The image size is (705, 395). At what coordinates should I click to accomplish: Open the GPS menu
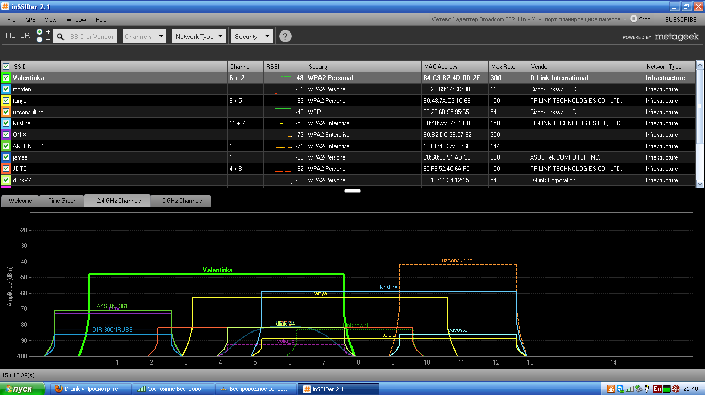[30, 20]
